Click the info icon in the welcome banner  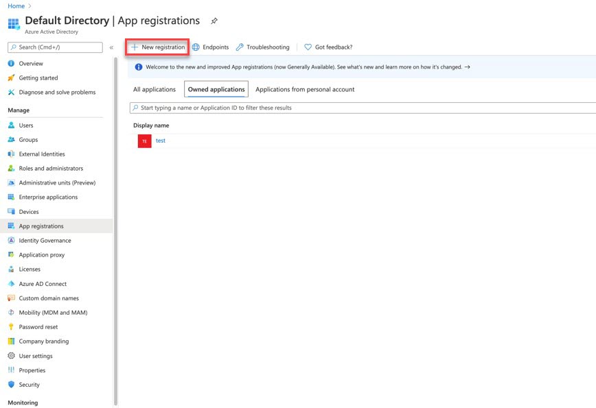(x=139, y=67)
